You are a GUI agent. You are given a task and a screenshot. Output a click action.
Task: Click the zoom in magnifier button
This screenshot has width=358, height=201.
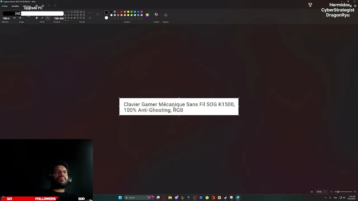point(355,192)
